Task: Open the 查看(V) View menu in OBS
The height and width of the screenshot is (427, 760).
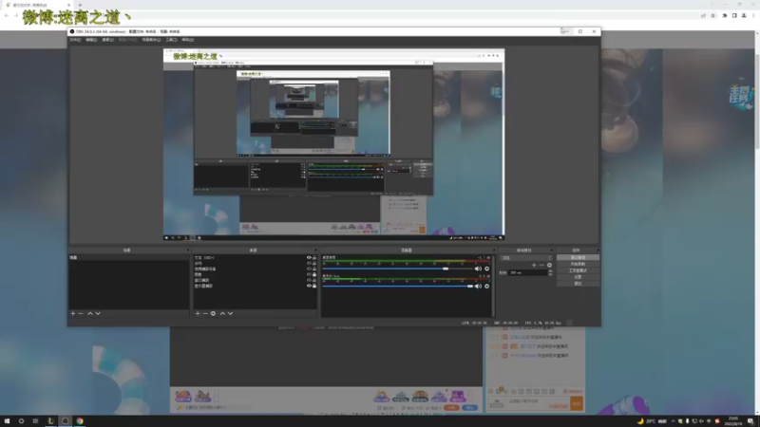Action: [x=107, y=40]
